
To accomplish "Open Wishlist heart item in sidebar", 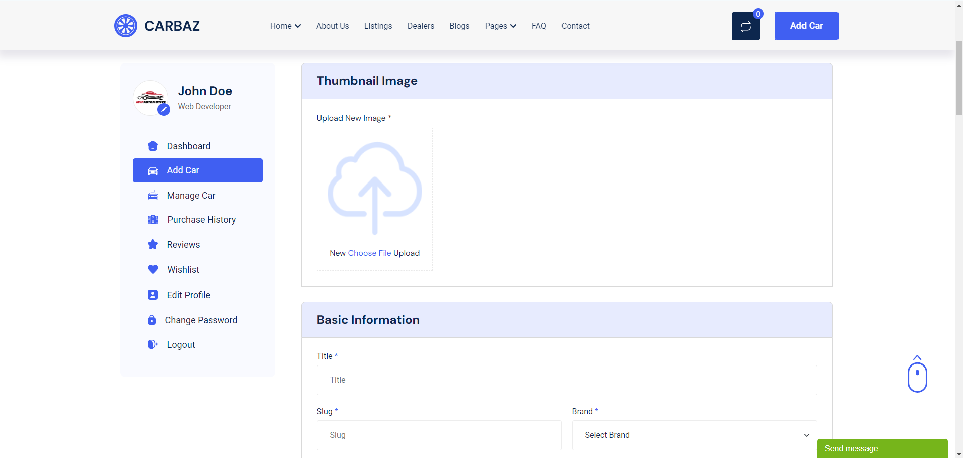I will pos(183,270).
